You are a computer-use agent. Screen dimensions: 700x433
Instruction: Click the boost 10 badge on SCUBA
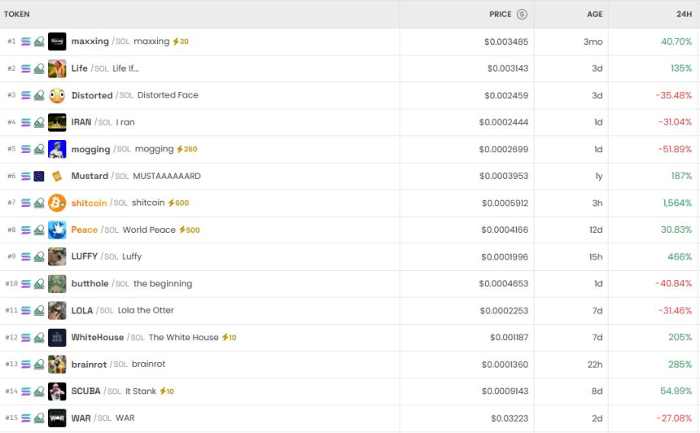167,391
